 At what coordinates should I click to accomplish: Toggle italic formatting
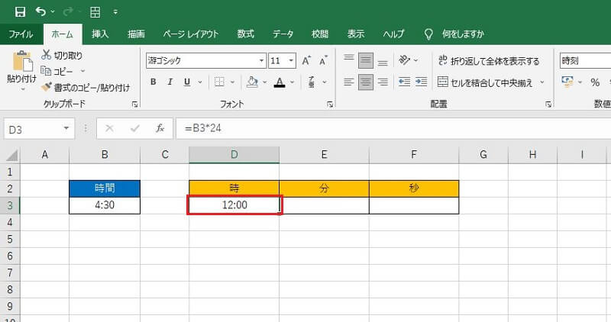pos(170,82)
